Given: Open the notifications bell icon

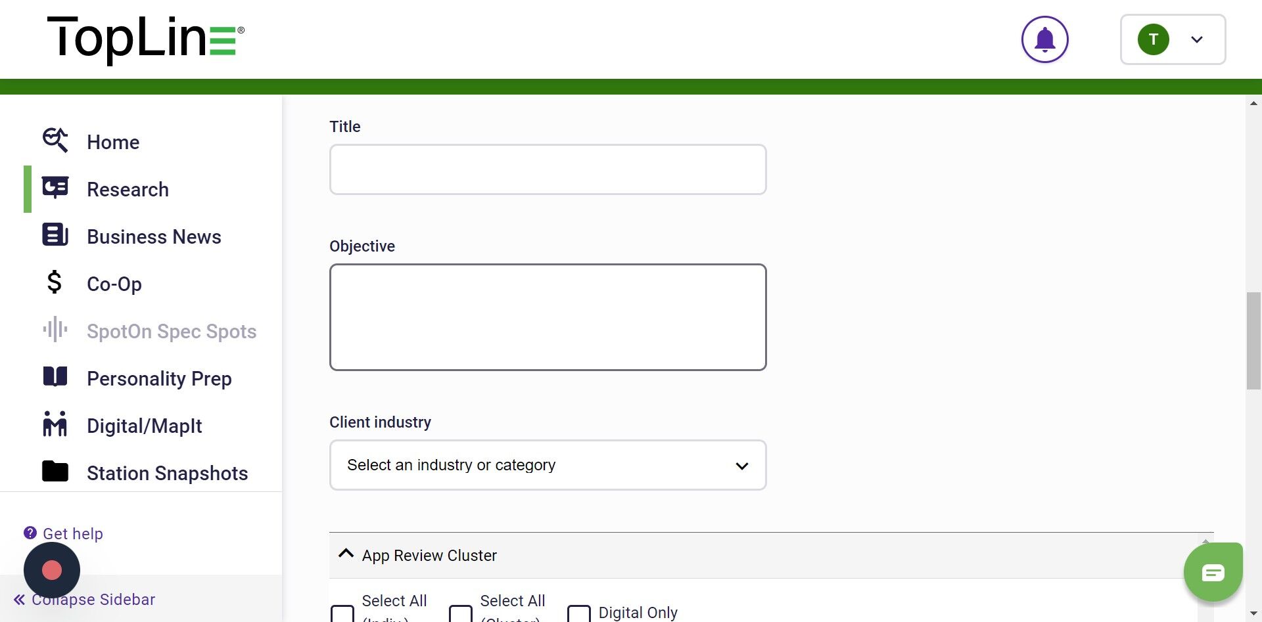Looking at the screenshot, I should pos(1044,39).
